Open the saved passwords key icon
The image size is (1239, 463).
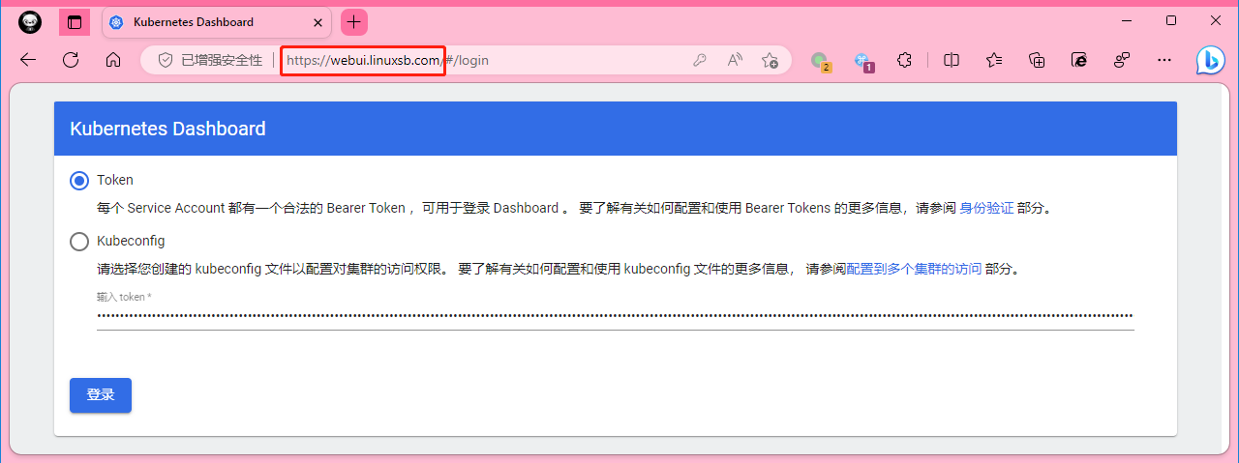(700, 60)
